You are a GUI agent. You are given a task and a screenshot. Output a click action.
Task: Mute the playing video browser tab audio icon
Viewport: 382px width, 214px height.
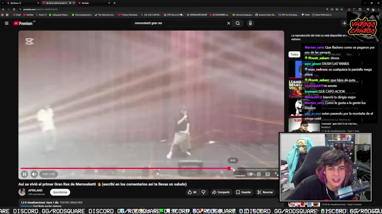coord(70,3)
